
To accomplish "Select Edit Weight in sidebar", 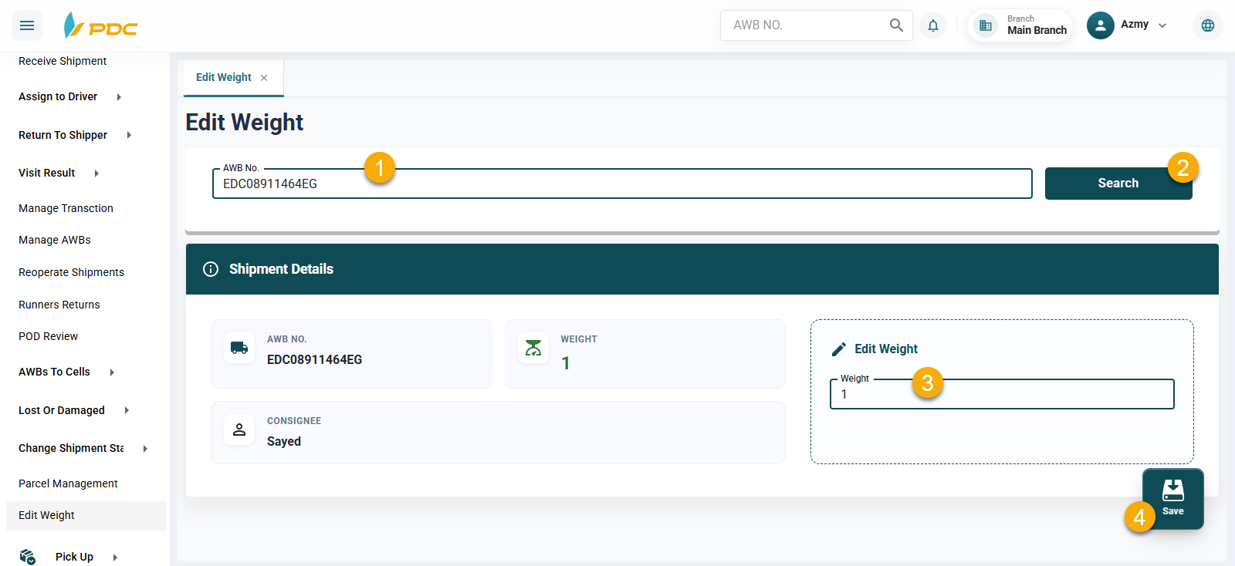I will 86,516.
